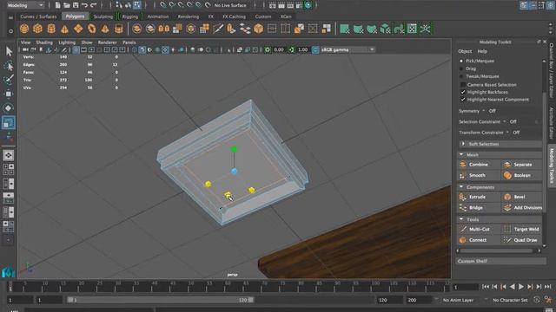This screenshot has width=556, height=312.
Task: Click the Multi-Cut button in Modeling Toolkit
Action: click(x=479, y=229)
